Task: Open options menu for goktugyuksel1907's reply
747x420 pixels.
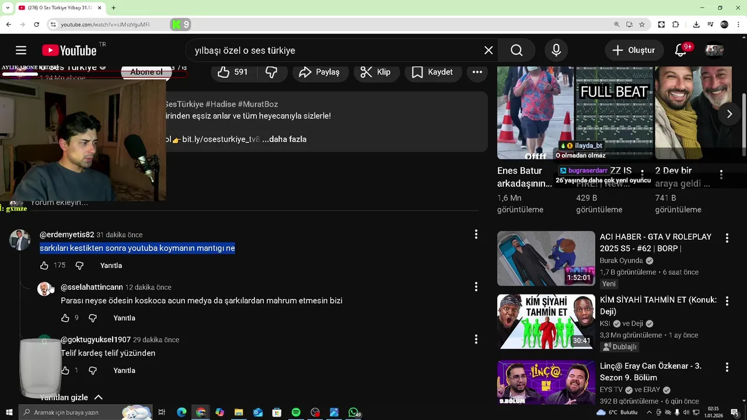Action: pos(476,339)
